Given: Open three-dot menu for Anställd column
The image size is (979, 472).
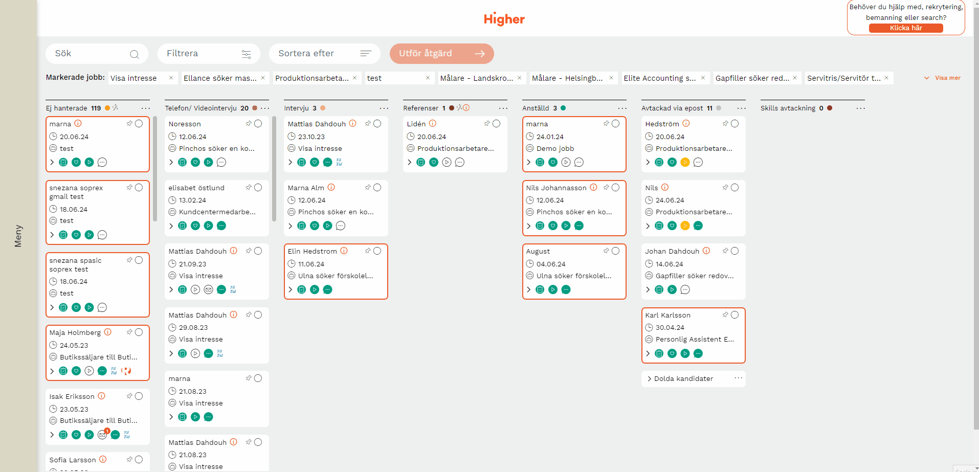Looking at the screenshot, I should point(622,108).
